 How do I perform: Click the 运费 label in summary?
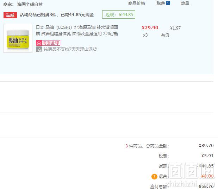point(163,177)
